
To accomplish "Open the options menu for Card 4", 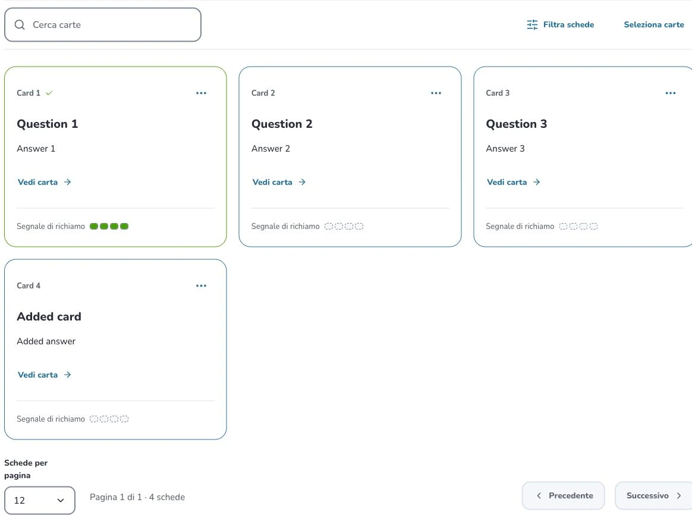I will [x=202, y=286].
